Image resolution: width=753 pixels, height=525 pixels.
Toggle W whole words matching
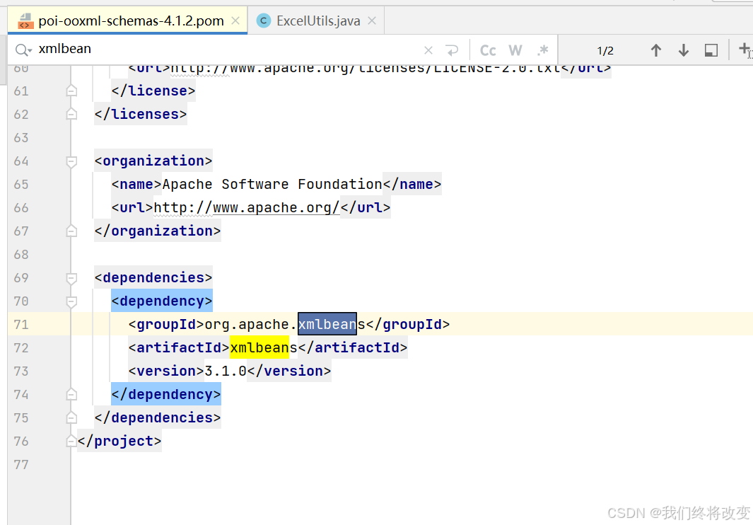[515, 50]
